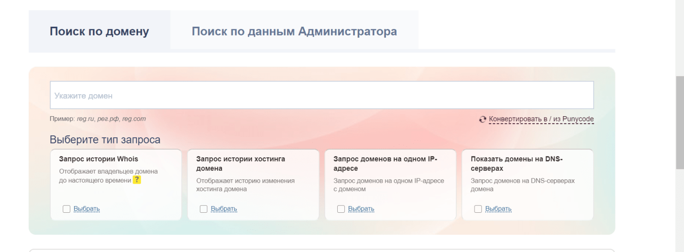Enable the Whois history request checkbox
This screenshot has width=684, height=252.
[66, 209]
